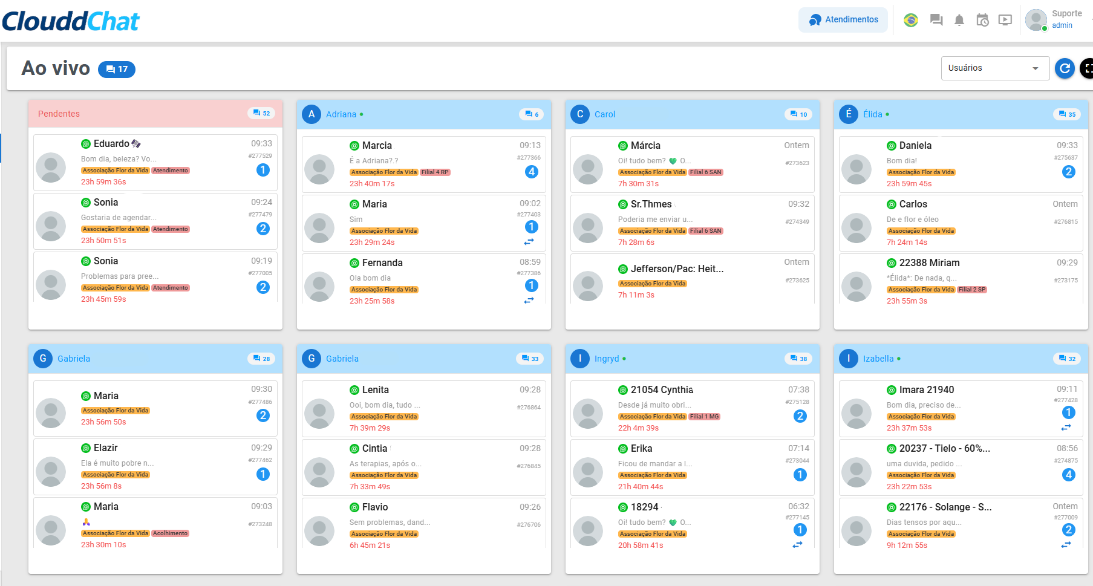This screenshot has width=1093, height=586.
Task: Click Lenita's avatar thumbnail
Action: pyautogui.click(x=319, y=414)
